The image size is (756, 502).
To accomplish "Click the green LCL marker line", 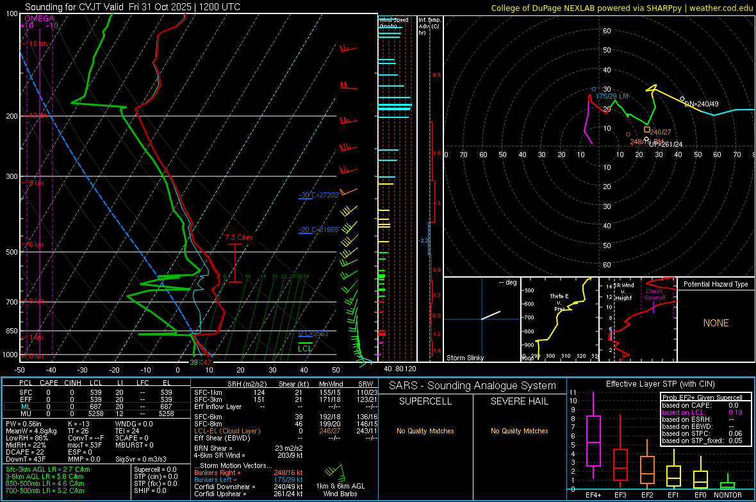I will [305, 343].
